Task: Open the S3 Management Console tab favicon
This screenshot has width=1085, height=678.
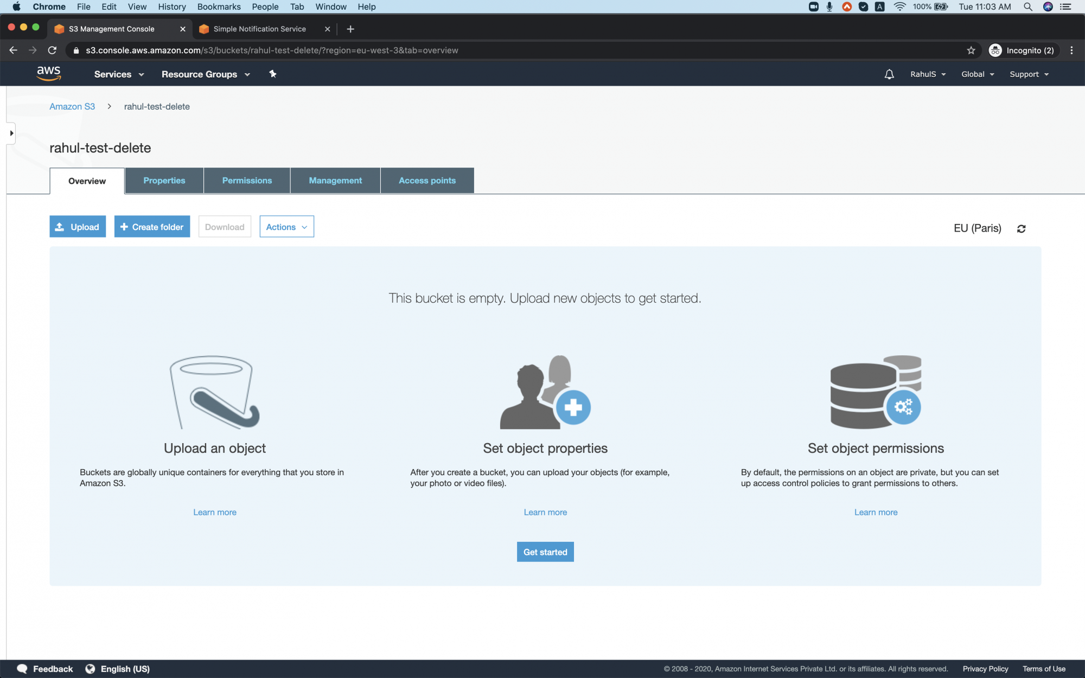Action: coord(59,29)
